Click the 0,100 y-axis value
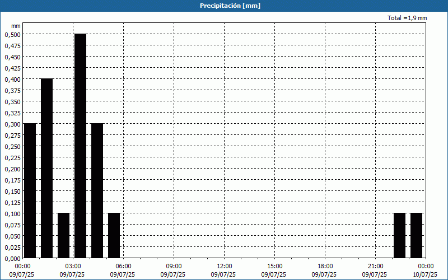448x280 pixels. [x=12, y=214]
